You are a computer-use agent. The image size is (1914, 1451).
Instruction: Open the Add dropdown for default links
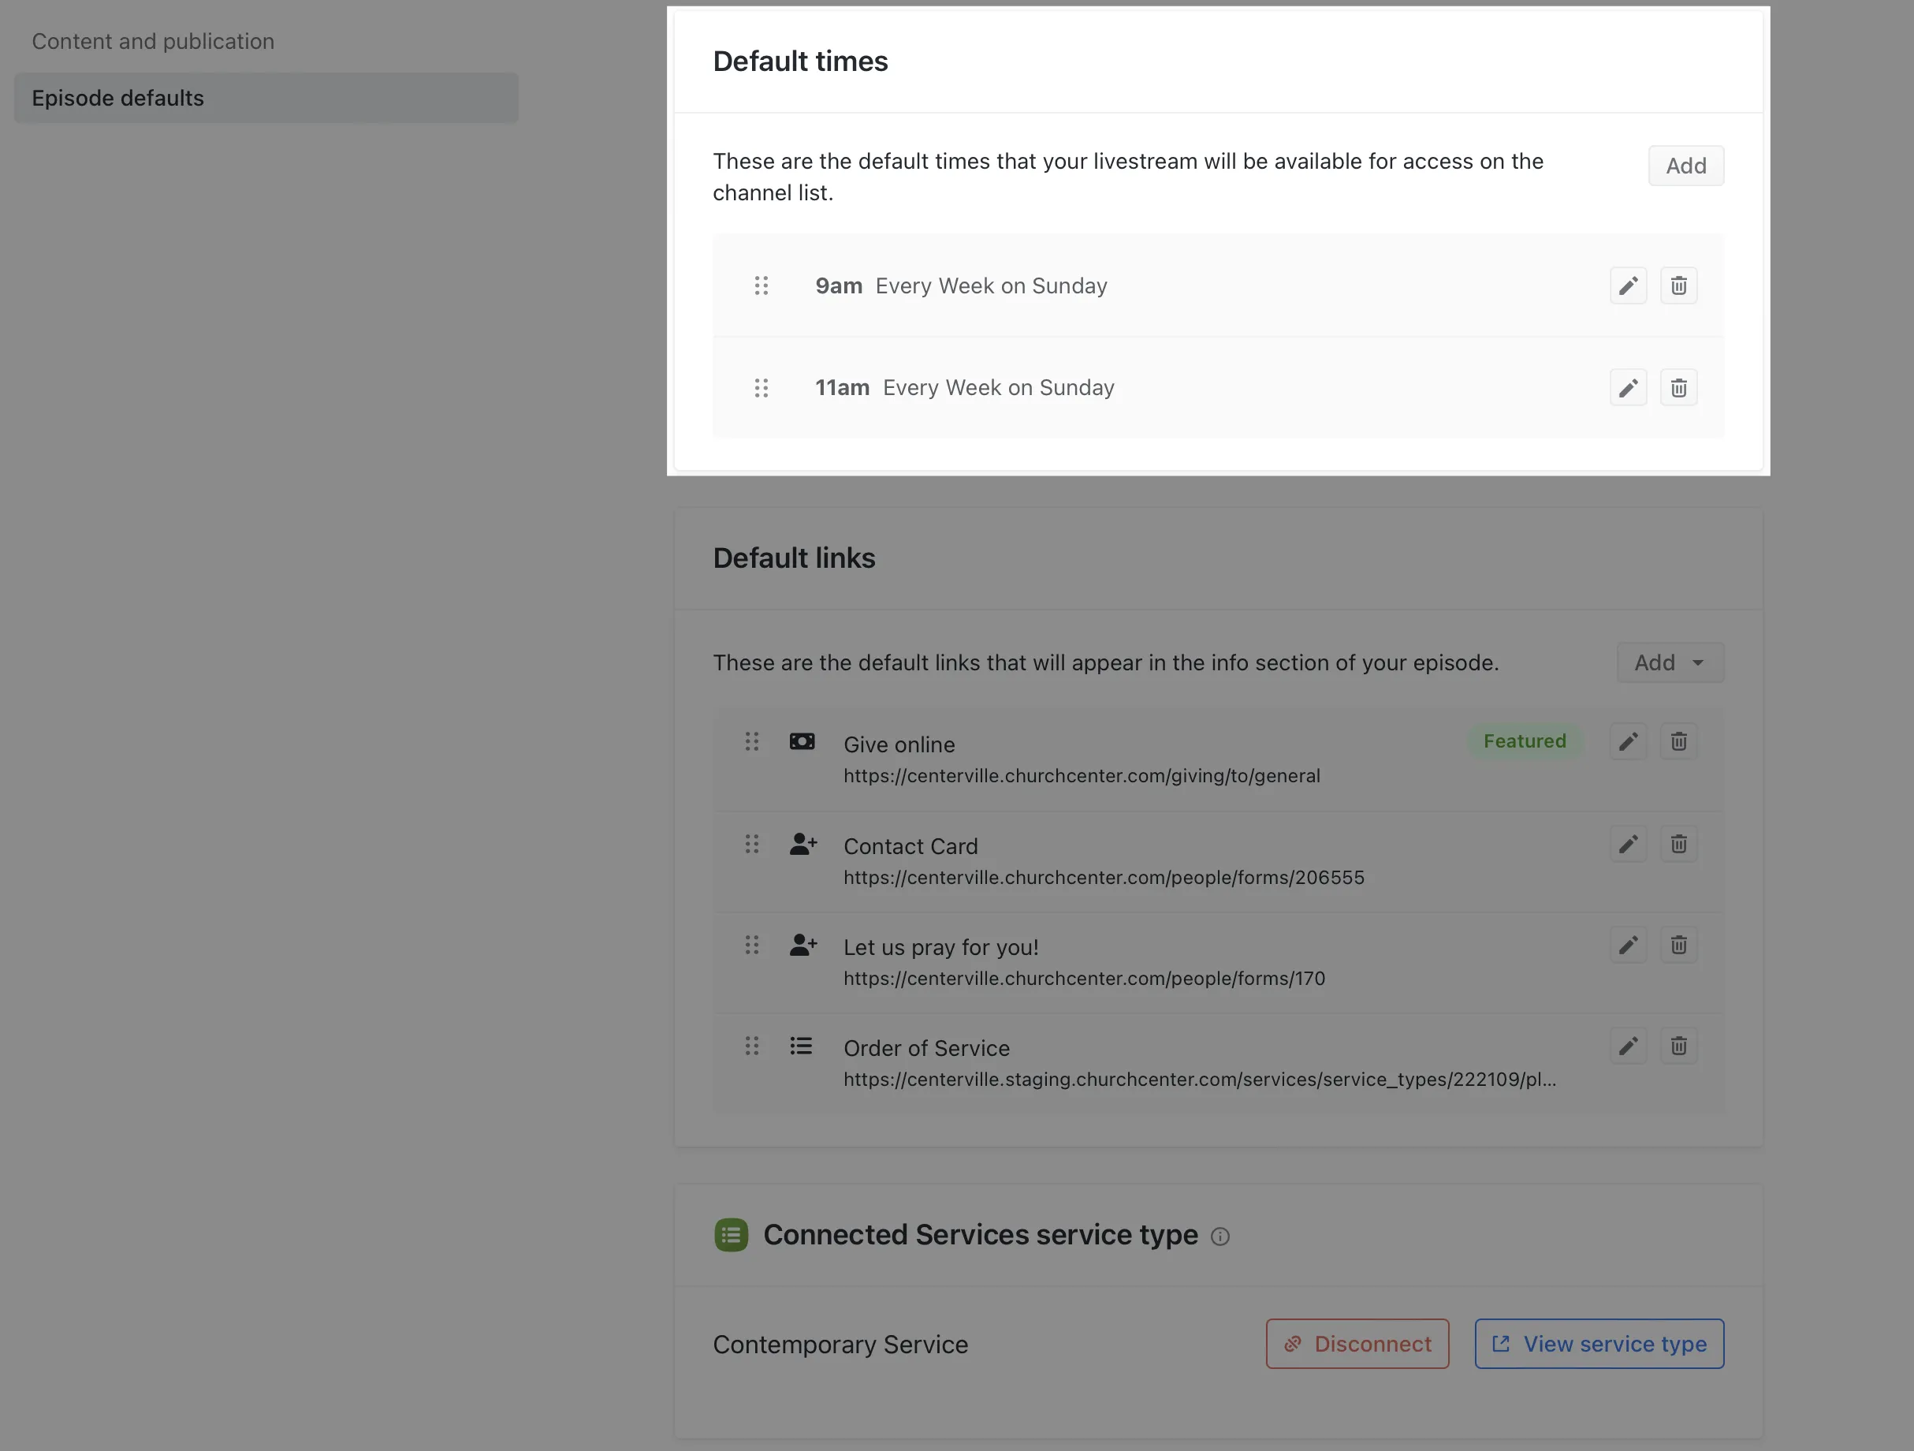[x=1669, y=662]
